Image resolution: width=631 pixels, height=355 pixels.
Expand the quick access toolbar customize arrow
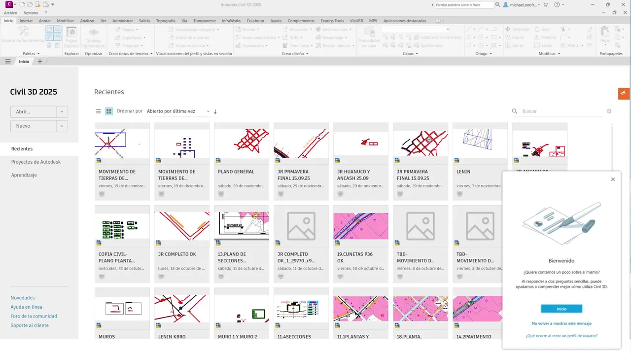pos(53,4)
